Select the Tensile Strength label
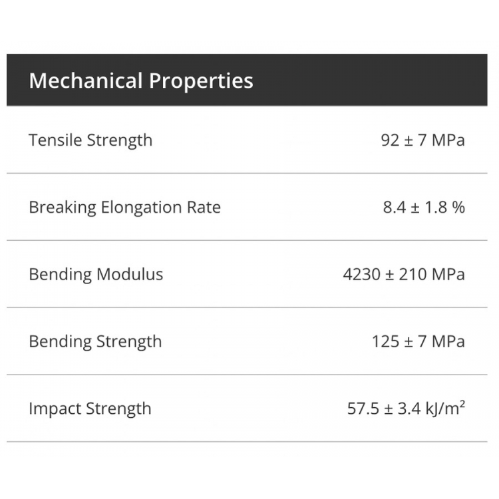The width and height of the screenshot is (499, 499). pyautogui.click(x=90, y=140)
